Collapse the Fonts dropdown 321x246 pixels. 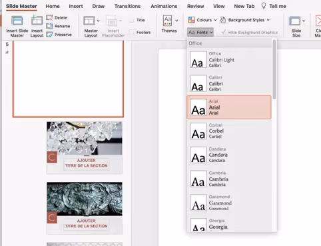click(x=200, y=32)
